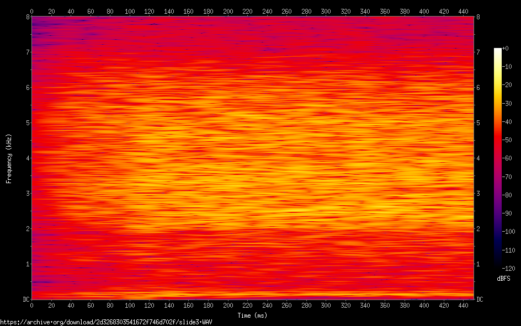Click the '300' tick on the bottom time axis
521x326 pixels.
coord(326,304)
